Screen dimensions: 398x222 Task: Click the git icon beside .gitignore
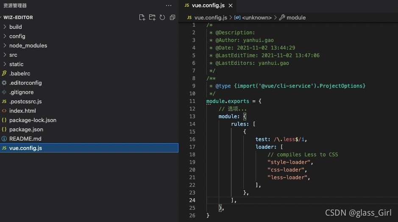tap(4, 92)
